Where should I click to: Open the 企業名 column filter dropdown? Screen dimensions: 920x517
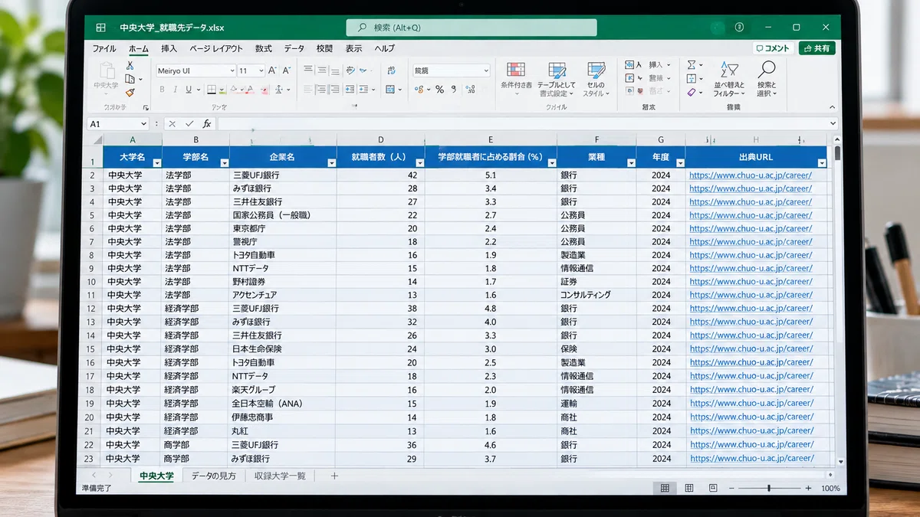pos(331,163)
